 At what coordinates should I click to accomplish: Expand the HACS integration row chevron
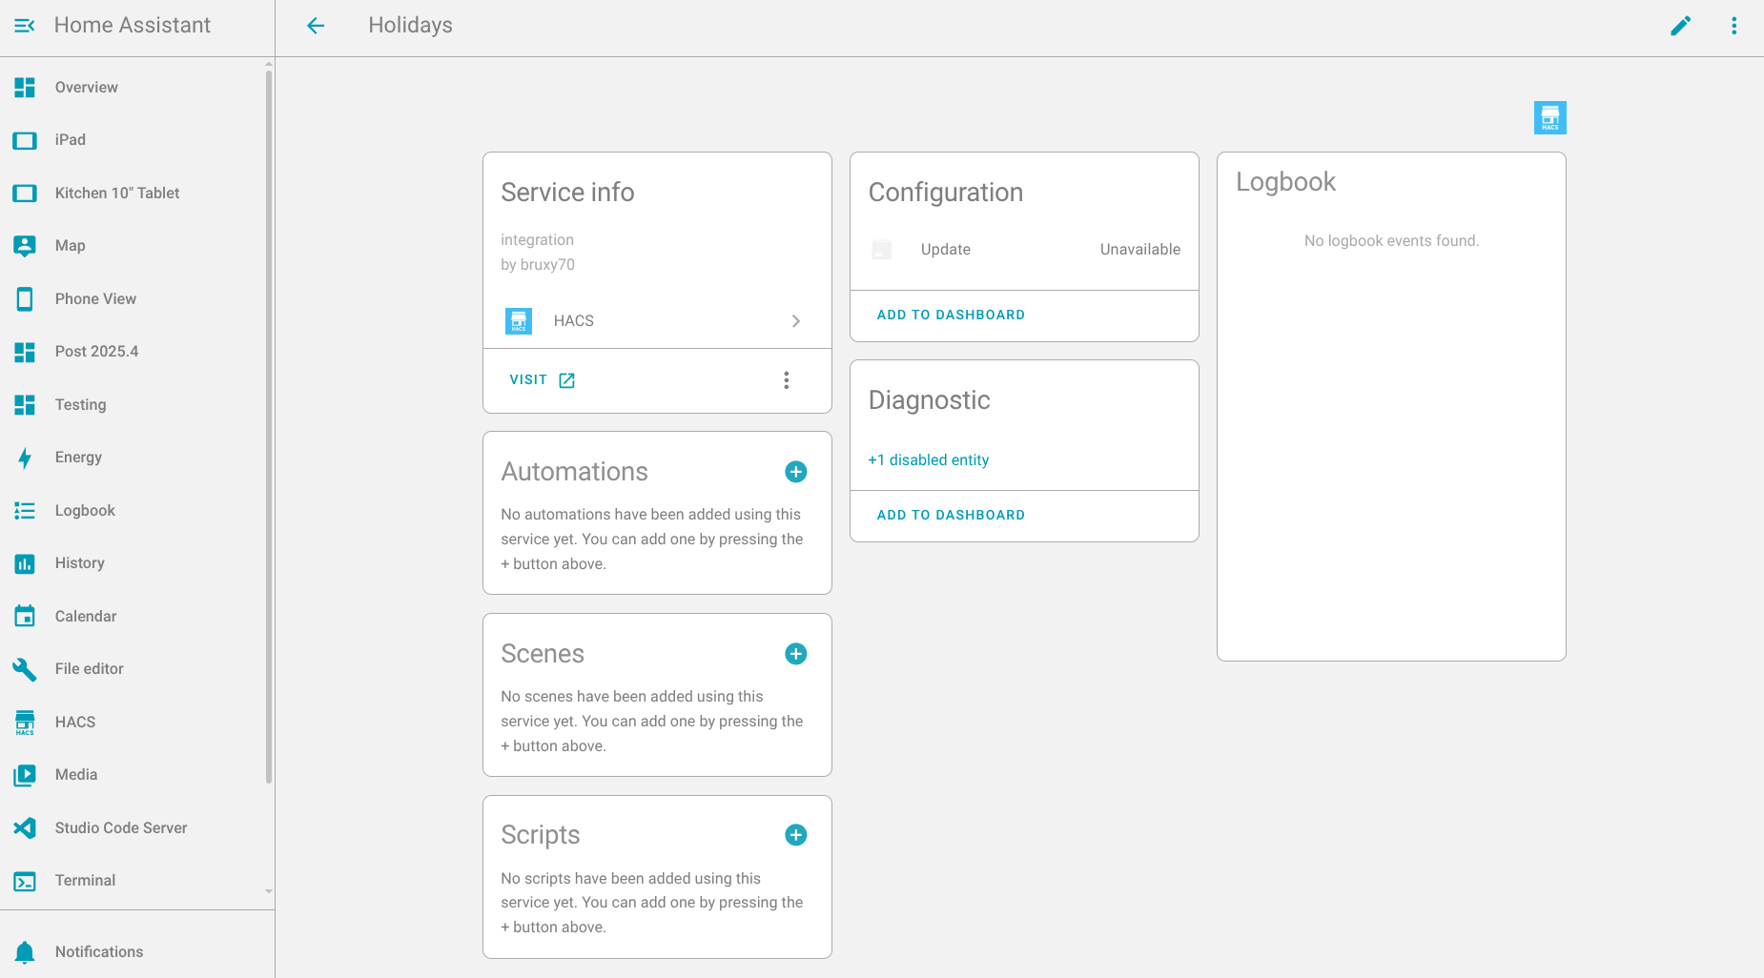(795, 321)
